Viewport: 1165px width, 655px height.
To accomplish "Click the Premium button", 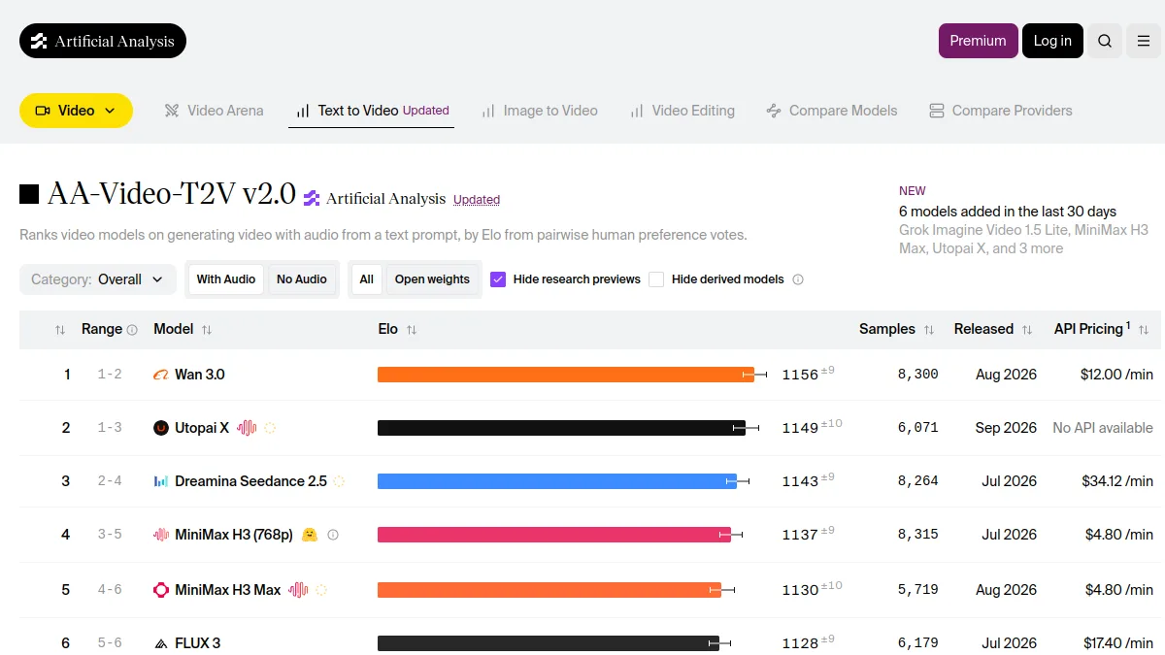I will [979, 41].
